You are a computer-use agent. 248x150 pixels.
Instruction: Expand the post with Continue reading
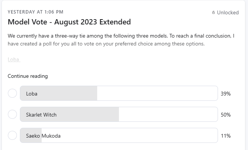[x=28, y=76]
